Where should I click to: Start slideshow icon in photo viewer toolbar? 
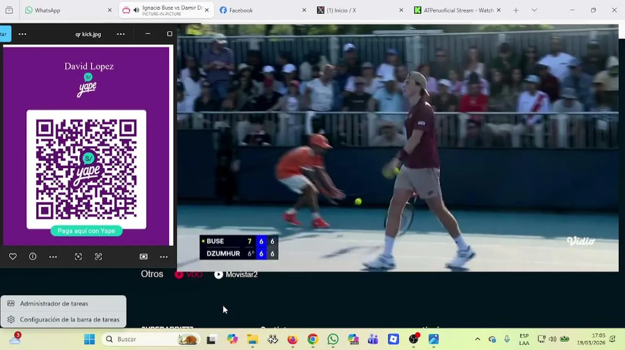pyautogui.click(x=144, y=257)
